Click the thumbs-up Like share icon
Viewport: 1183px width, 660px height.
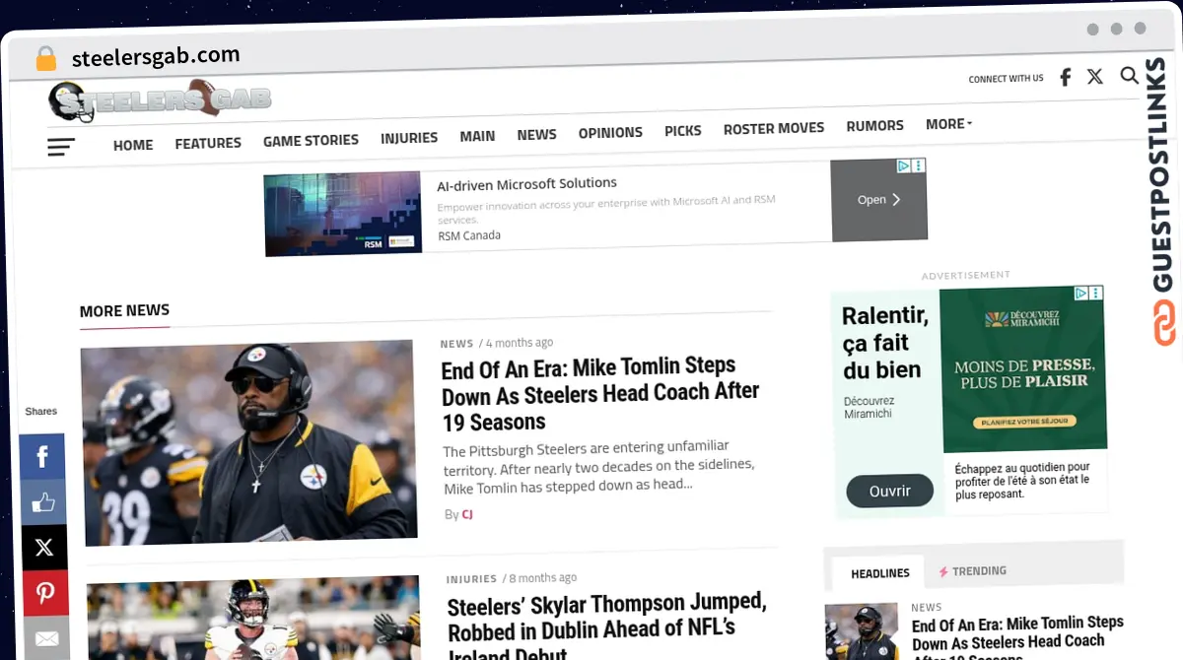(43, 502)
